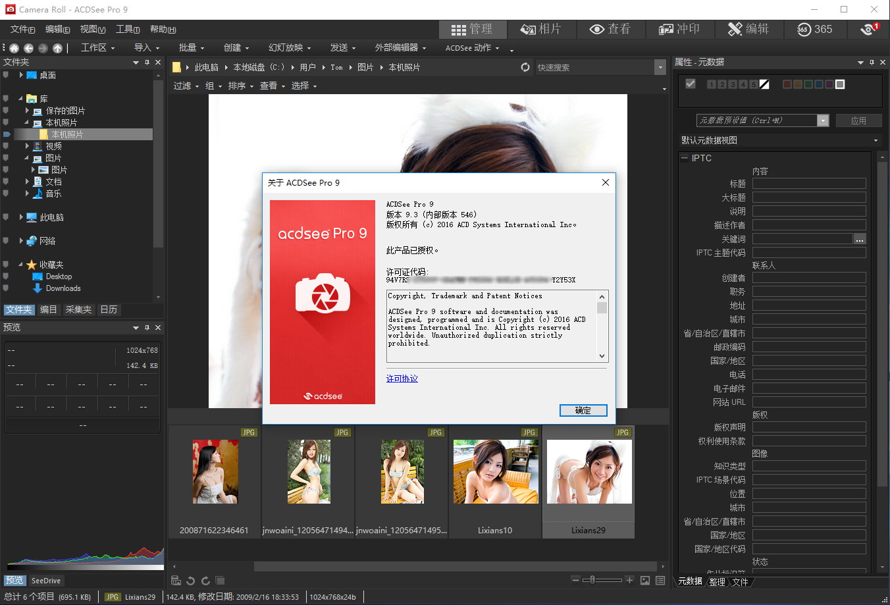Set rating 5 in properties panel
This screenshot has width=890, height=605.
(754, 84)
